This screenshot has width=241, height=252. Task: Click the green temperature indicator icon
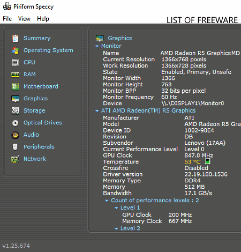point(207,161)
